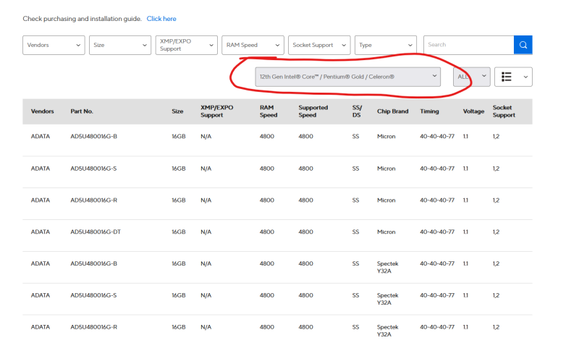Open the 12th Gen Intel Core CPU dropdown
This screenshot has height=343, width=579.
348,77
